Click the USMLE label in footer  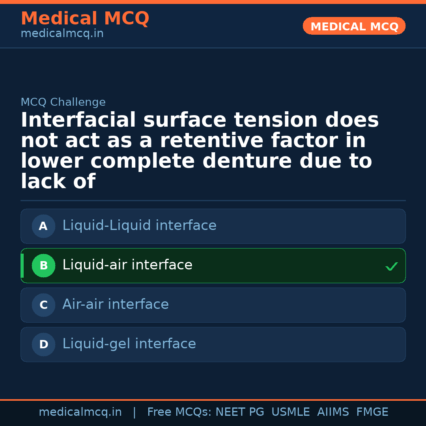pos(290,412)
